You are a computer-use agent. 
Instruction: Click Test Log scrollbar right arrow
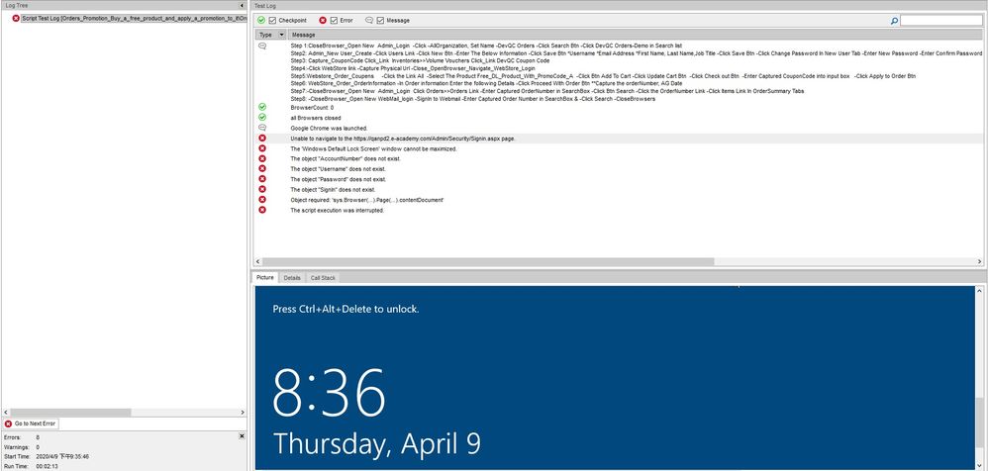979,261
